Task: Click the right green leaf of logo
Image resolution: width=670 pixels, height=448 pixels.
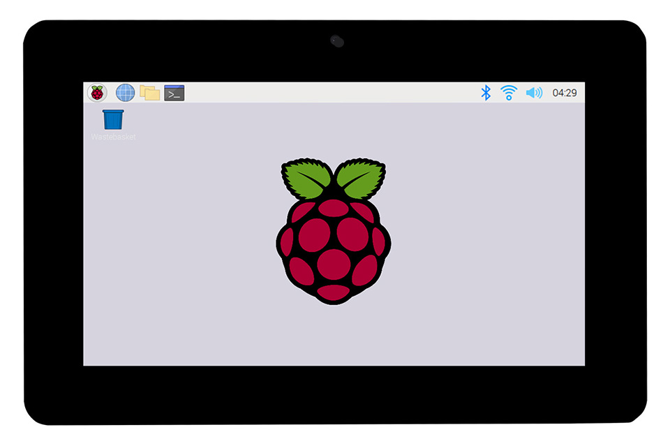Action: pos(361,178)
